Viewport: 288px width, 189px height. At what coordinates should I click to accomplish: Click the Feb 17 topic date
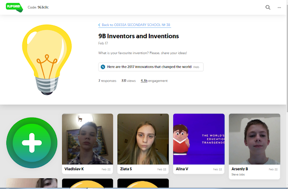point(103,43)
